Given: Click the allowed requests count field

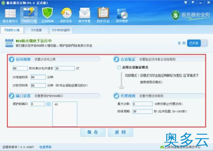Looking at the screenshot, I should point(65,68).
